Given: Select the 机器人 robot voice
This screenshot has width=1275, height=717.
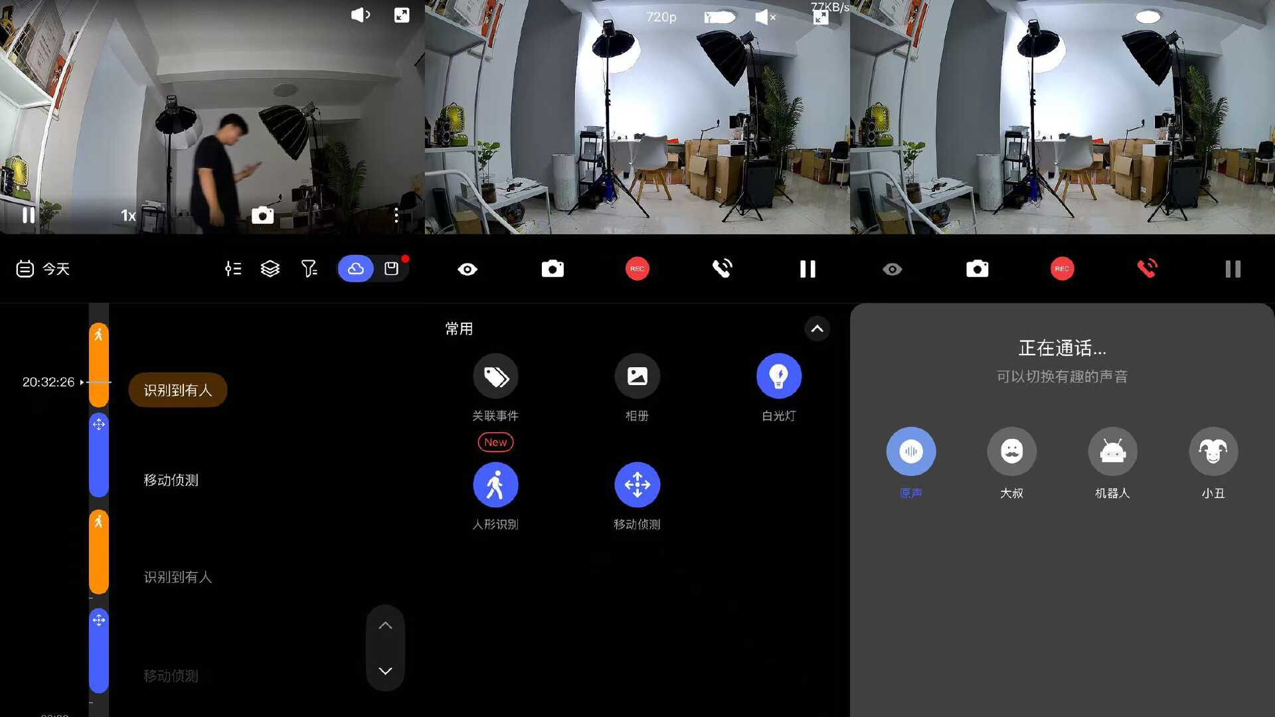Looking at the screenshot, I should tap(1112, 451).
